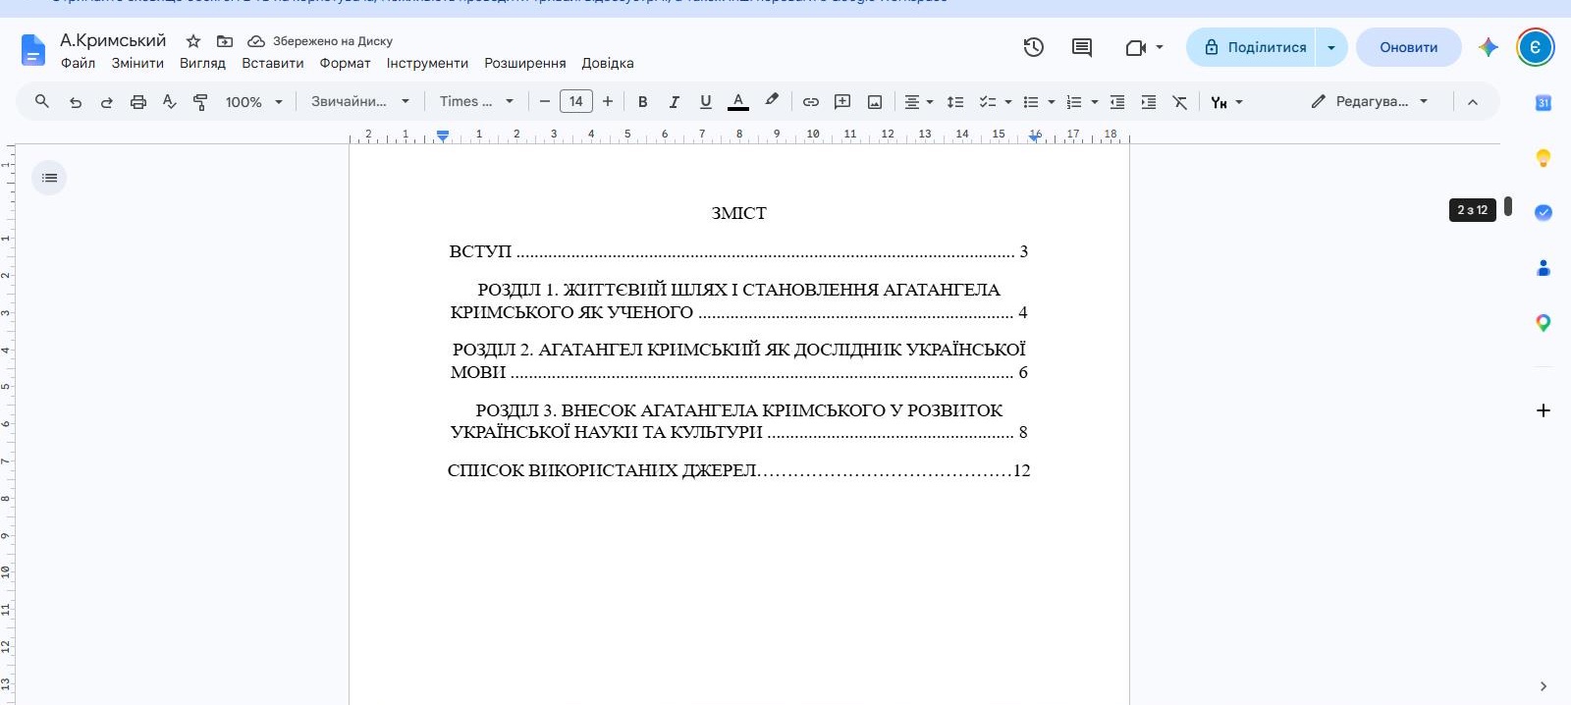Undo the last action
This screenshot has height=705, width=1571.
click(x=75, y=102)
